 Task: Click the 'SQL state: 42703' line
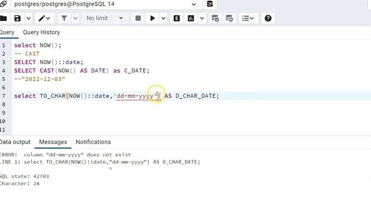(24, 176)
